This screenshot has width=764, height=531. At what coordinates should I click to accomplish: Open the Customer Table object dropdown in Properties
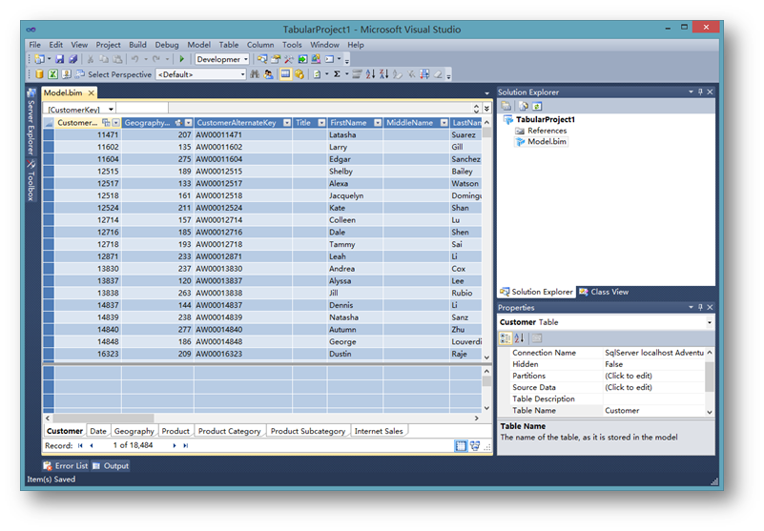[710, 322]
